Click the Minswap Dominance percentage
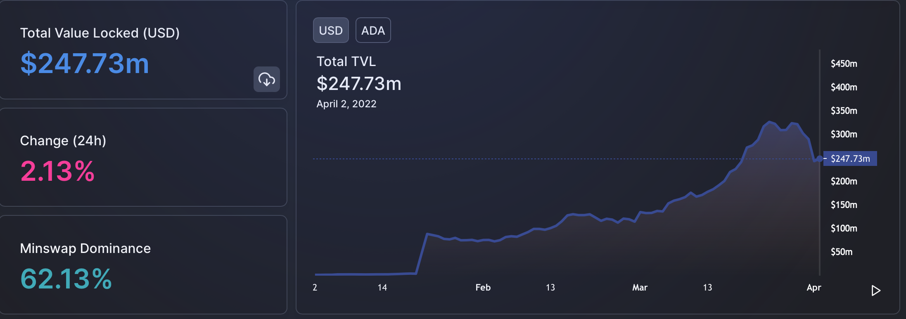906x319 pixels. click(66, 279)
